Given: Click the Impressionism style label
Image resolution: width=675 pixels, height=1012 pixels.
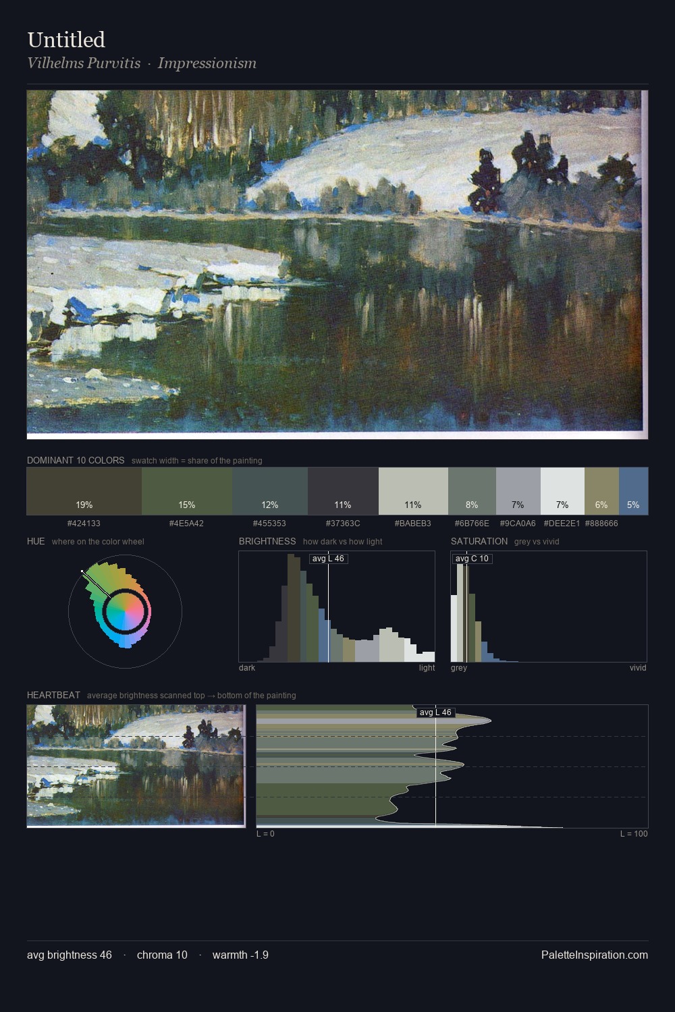Looking at the screenshot, I should click(207, 63).
